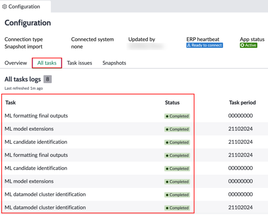The height and width of the screenshot is (215, 268).
Task: Open the Configuration page tab
Action: pos(25,7)
